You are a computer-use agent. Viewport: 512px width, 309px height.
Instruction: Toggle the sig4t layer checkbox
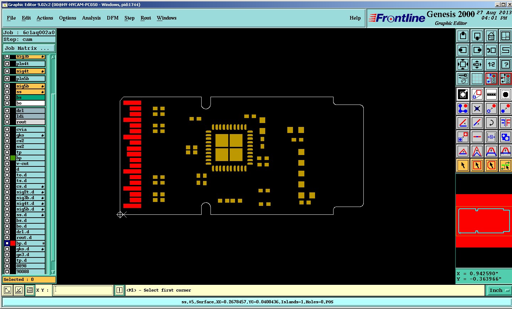tap(7, 71)
